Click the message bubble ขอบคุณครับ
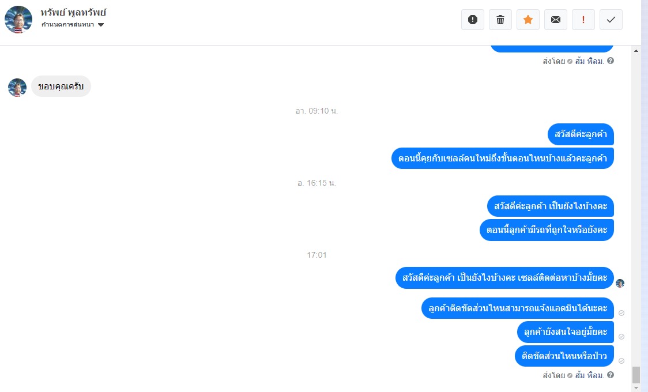 click(x=61, y=86)
